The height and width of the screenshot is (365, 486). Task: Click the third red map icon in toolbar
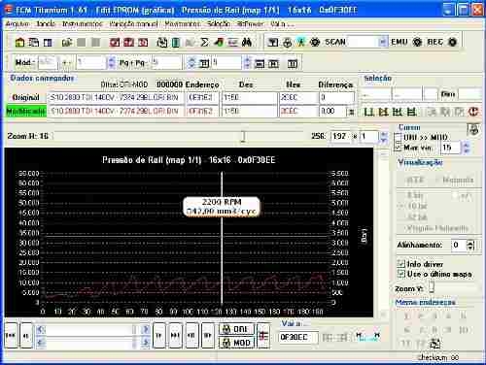click(x=143, y=43)
